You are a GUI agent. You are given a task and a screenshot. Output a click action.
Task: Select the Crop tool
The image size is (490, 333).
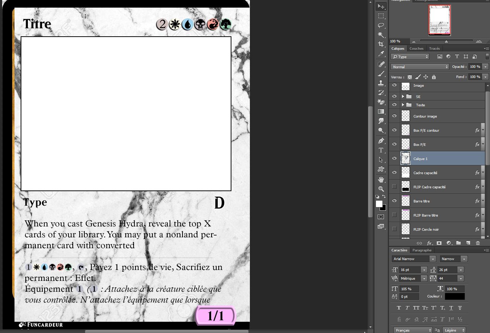tap(381, 44)
